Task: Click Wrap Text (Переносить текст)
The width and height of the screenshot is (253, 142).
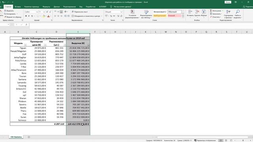Action: point(80,12)
